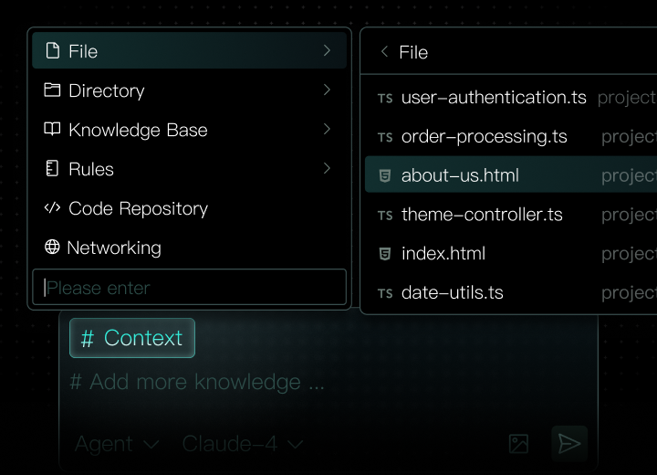Open the Claude-4 model dropdown
Screen dimensions: 657x475
243,444
